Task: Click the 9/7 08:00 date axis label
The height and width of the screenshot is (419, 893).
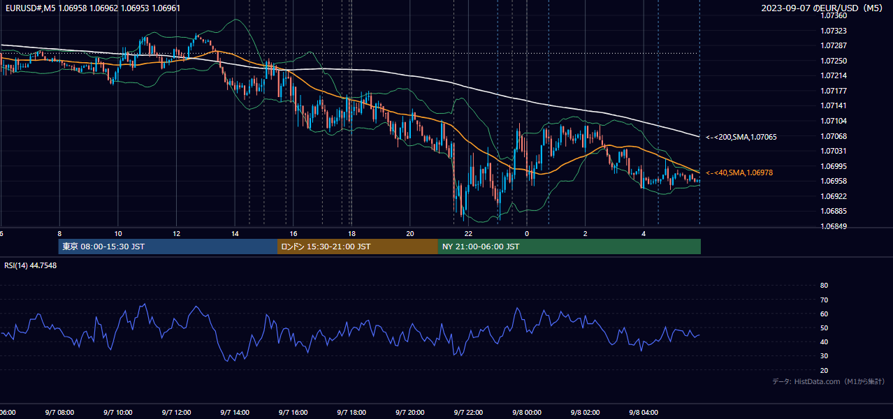Action: click(59, 413)
